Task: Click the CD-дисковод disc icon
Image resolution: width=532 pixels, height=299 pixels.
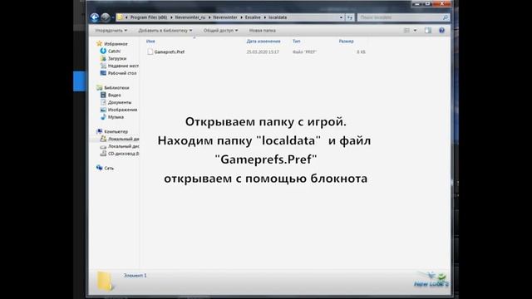Action: pos(103,154)
